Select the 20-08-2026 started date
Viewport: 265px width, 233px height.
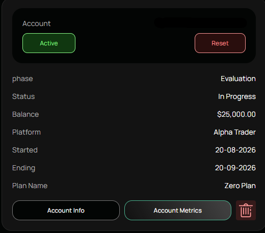coord(235,150)
